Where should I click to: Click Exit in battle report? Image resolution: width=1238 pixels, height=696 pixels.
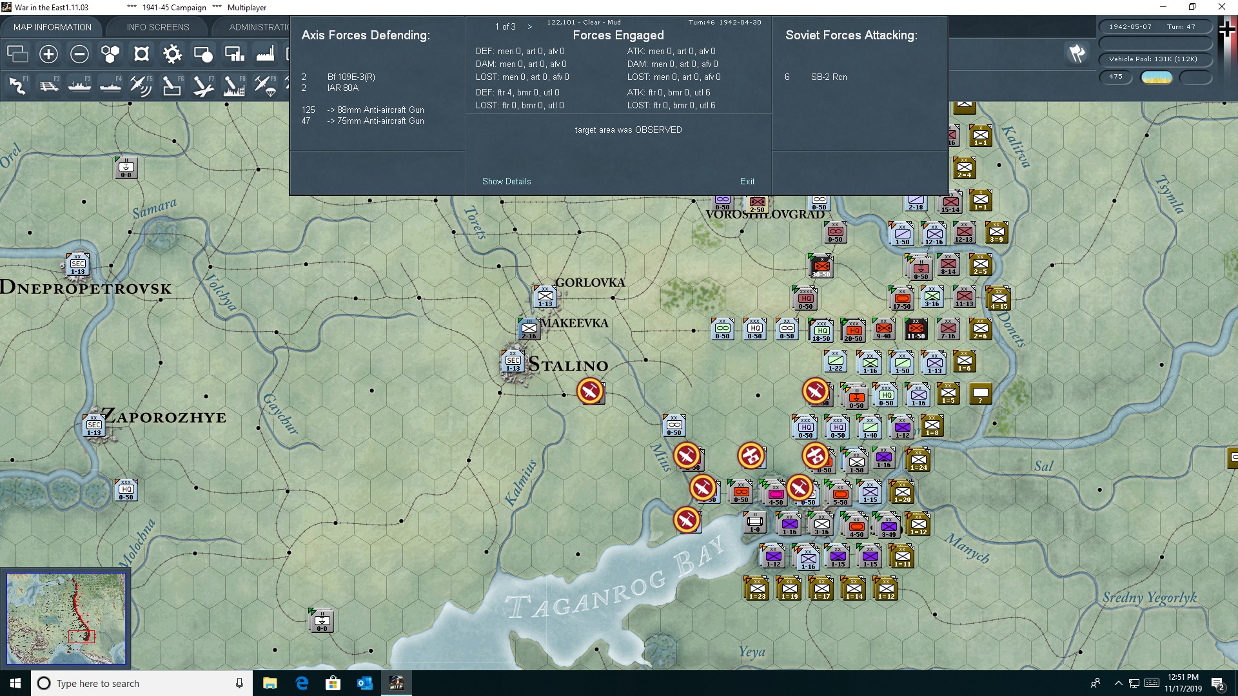(x=747, y=181)
